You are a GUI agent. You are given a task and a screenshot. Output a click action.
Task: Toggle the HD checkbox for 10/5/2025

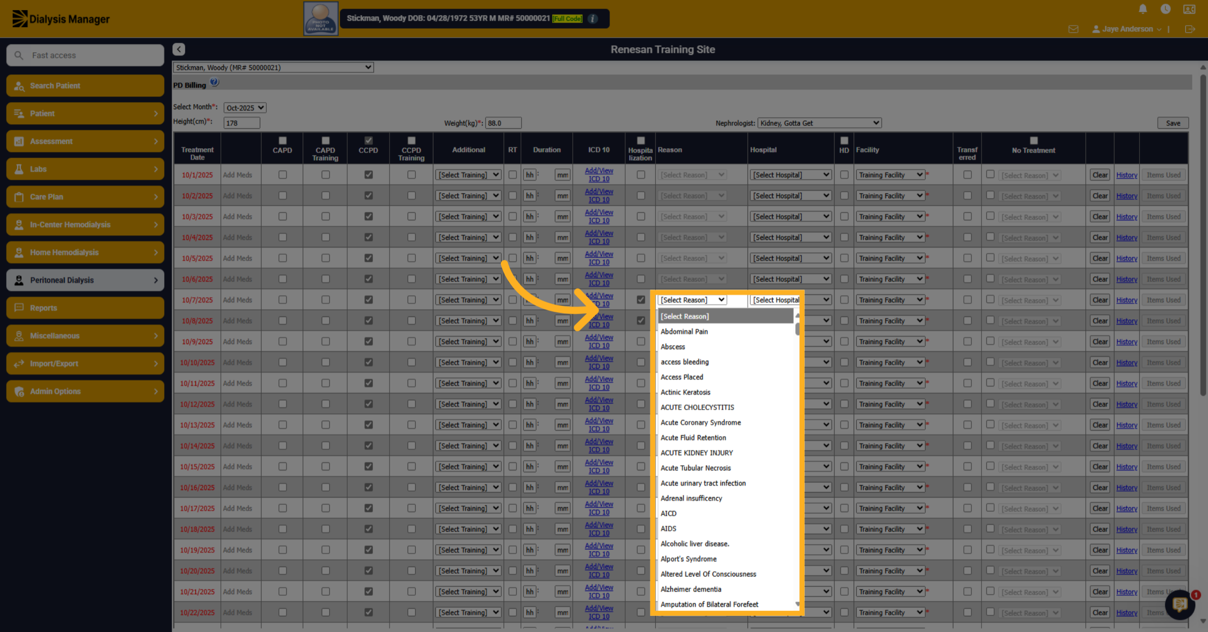844,258
